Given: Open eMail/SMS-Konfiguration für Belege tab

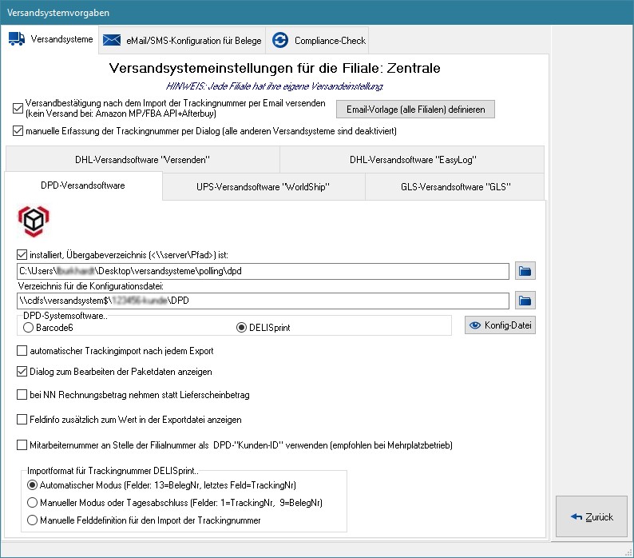Looking at the screenshot, I should tap(182, 41).
